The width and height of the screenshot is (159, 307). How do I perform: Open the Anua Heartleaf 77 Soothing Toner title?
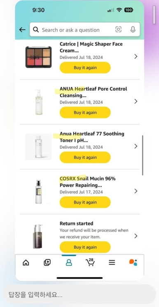92,137
